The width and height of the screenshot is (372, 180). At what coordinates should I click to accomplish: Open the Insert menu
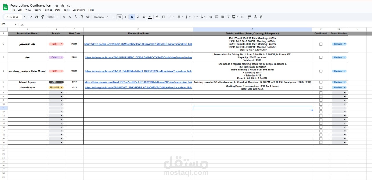[x=37, y=10]
